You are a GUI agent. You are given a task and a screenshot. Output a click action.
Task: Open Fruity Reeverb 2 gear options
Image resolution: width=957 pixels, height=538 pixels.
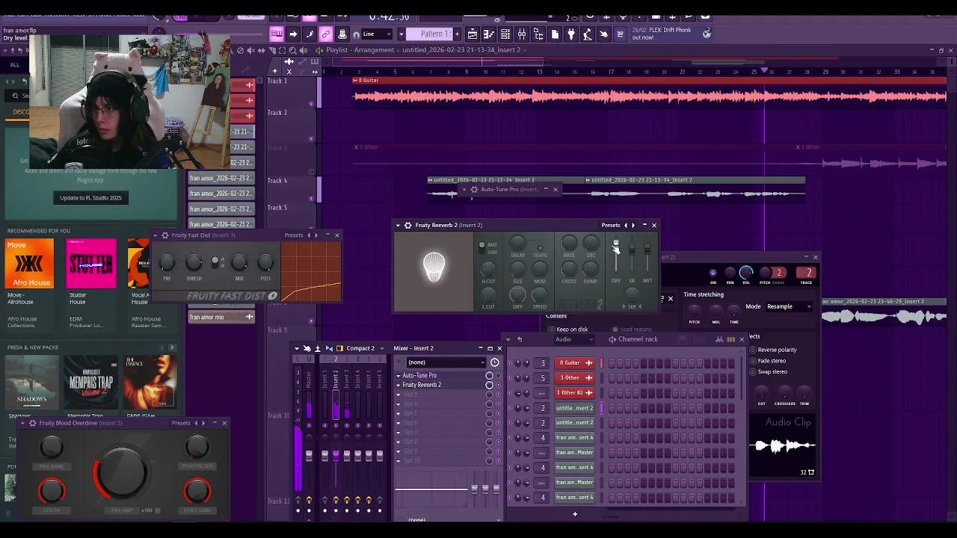[x=407, y=225]
